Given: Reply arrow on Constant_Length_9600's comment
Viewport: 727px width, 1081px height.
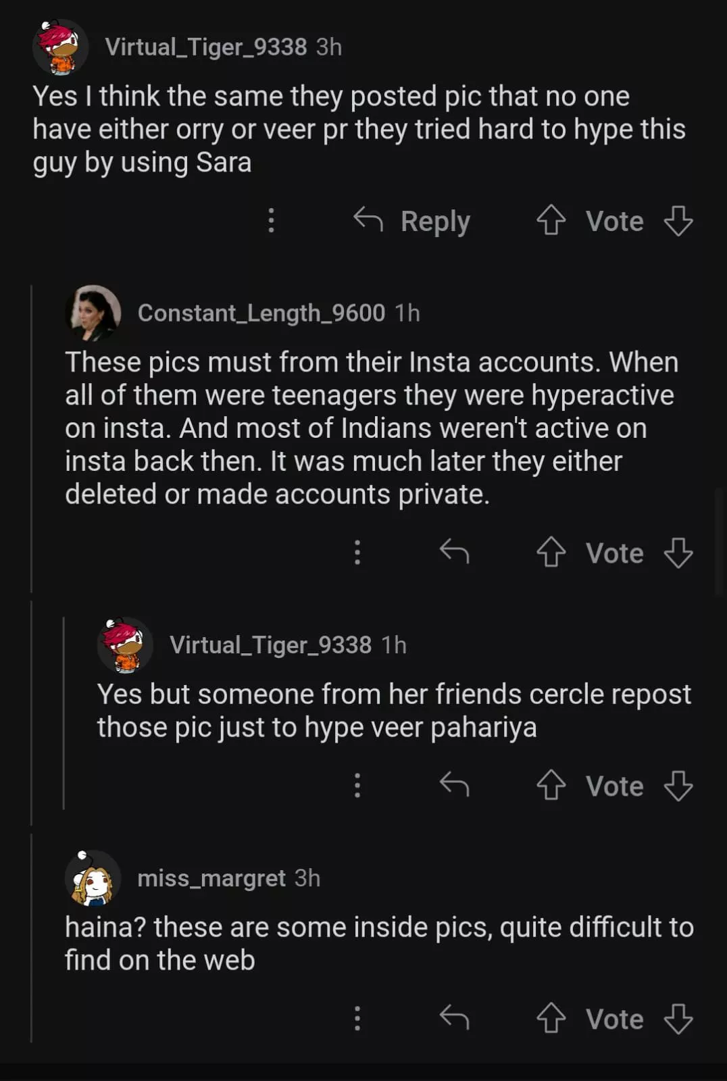Looking at the screenshot, I should pyautogui.click(x=454, y=553).
